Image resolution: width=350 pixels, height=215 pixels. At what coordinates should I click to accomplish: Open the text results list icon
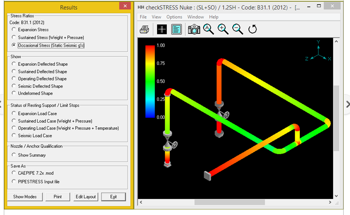coord(176,29)
